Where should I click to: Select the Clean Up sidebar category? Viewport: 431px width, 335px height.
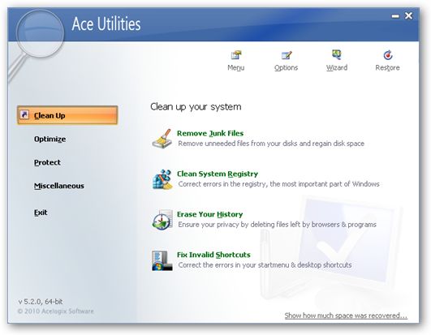point(67,115)
